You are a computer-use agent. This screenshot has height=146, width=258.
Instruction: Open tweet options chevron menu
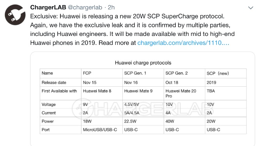251,8
